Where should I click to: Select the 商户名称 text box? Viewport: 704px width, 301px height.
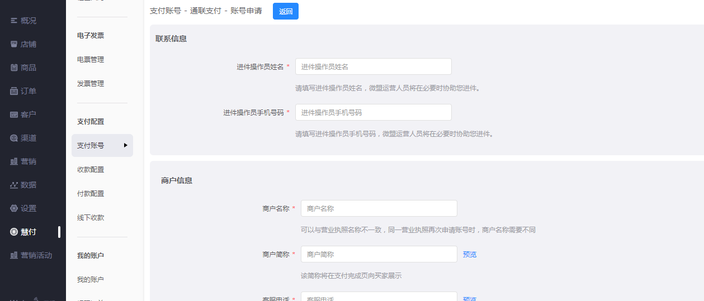click(379, 208)
